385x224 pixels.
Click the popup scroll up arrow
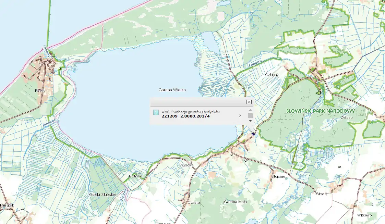(250, 110)
